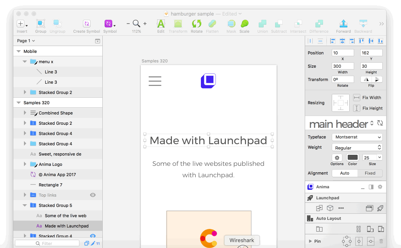Open the Weight dropdown showing Regular

(x=357, y=148)
